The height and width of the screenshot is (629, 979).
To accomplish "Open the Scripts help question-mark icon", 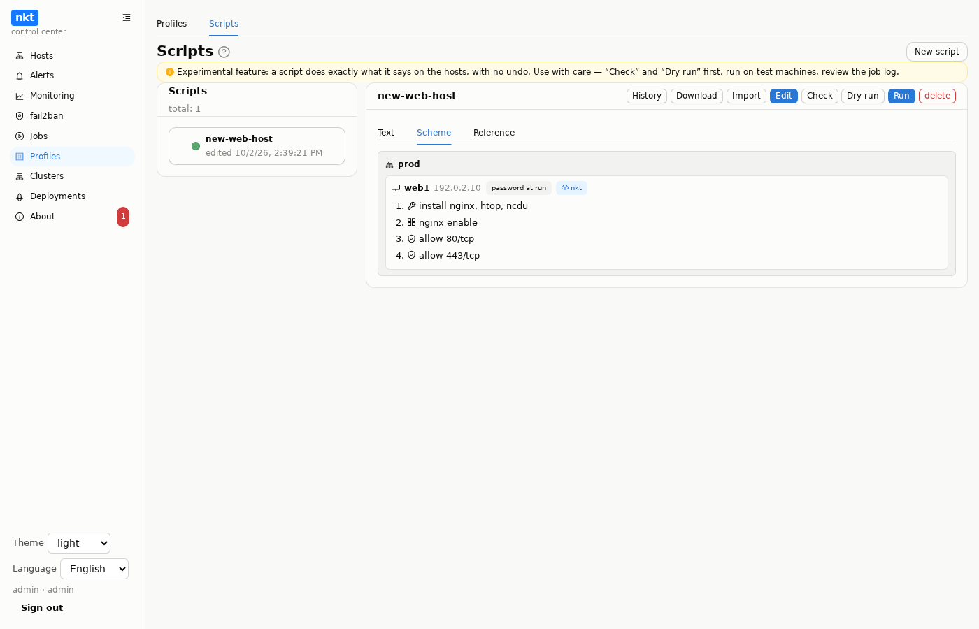I will [x=224, y=52].
